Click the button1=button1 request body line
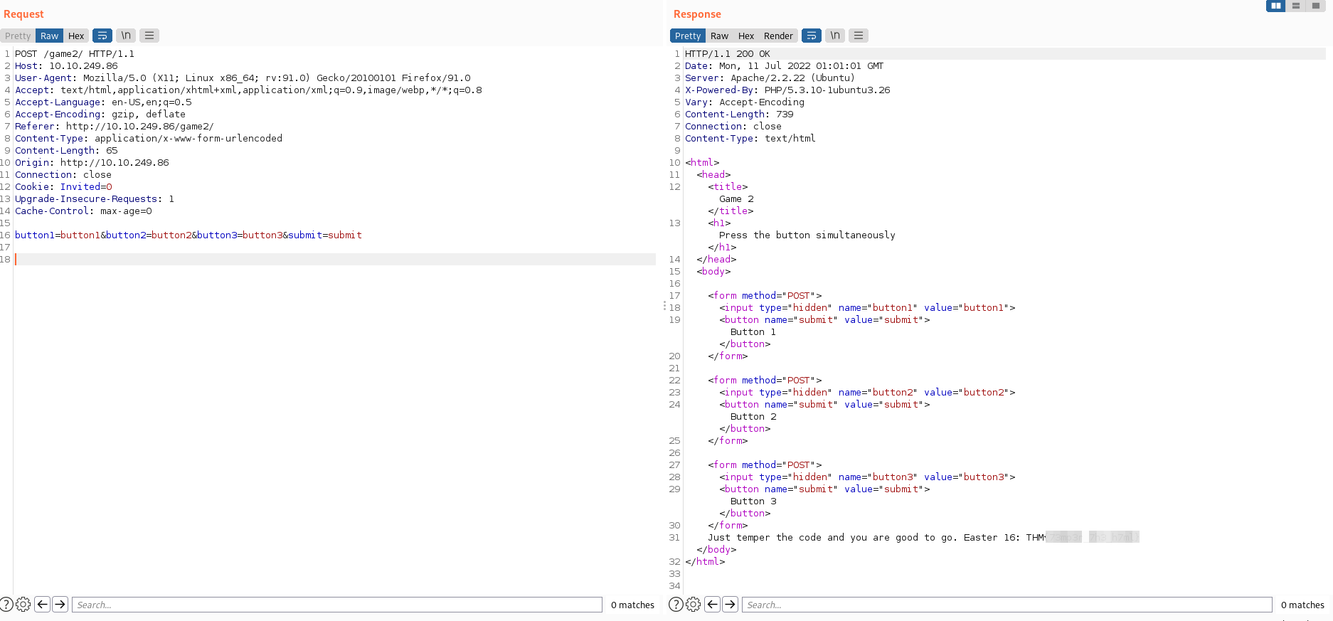This screenshot has width=1333, height=621. point(188,235)
